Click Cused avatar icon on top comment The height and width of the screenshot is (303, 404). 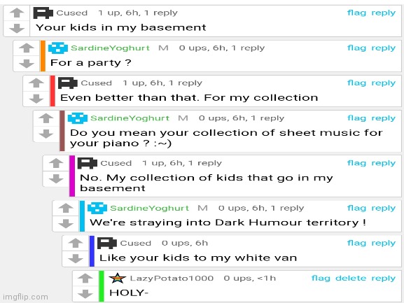43,13
